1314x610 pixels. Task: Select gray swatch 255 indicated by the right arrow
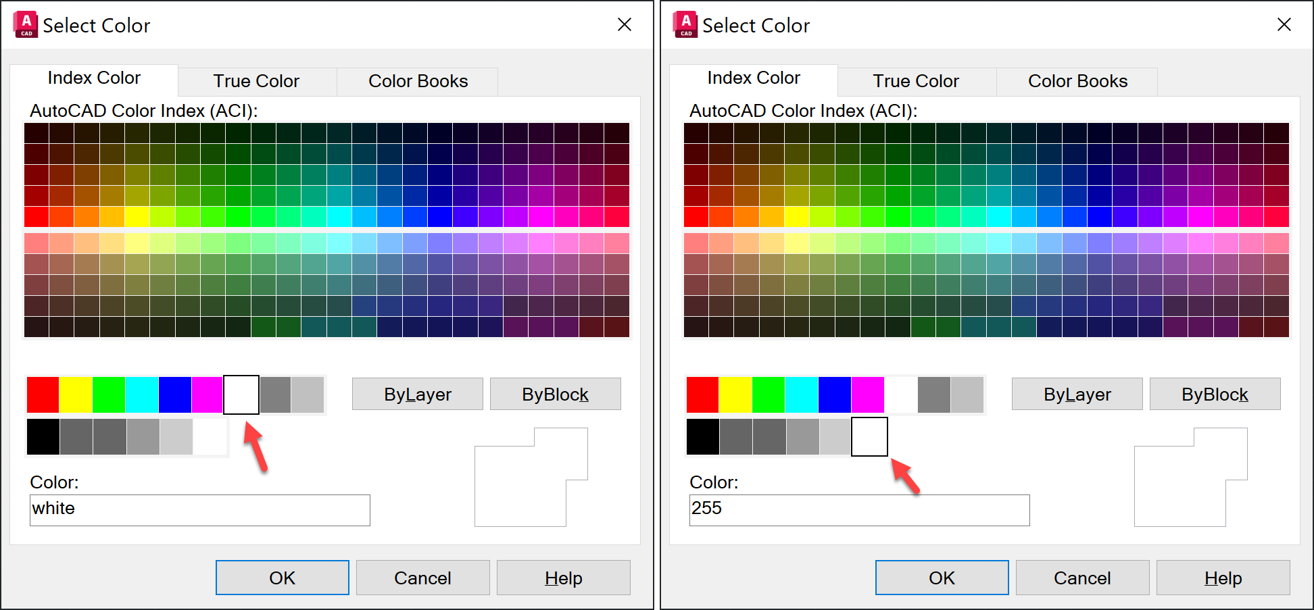(x=869, y=436)
